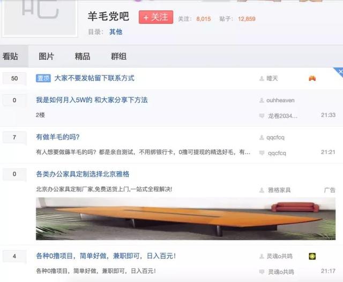The width and height of the screenshot is (343, 282).
Task: Click the 置顶 badge icon
Action: point(43,78)
